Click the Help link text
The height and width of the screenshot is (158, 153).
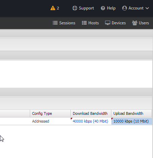click(111, 8)
